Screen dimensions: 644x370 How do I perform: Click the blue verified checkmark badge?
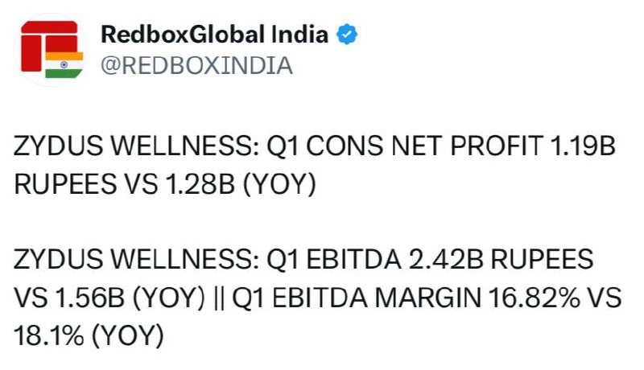tap(347, 35)
